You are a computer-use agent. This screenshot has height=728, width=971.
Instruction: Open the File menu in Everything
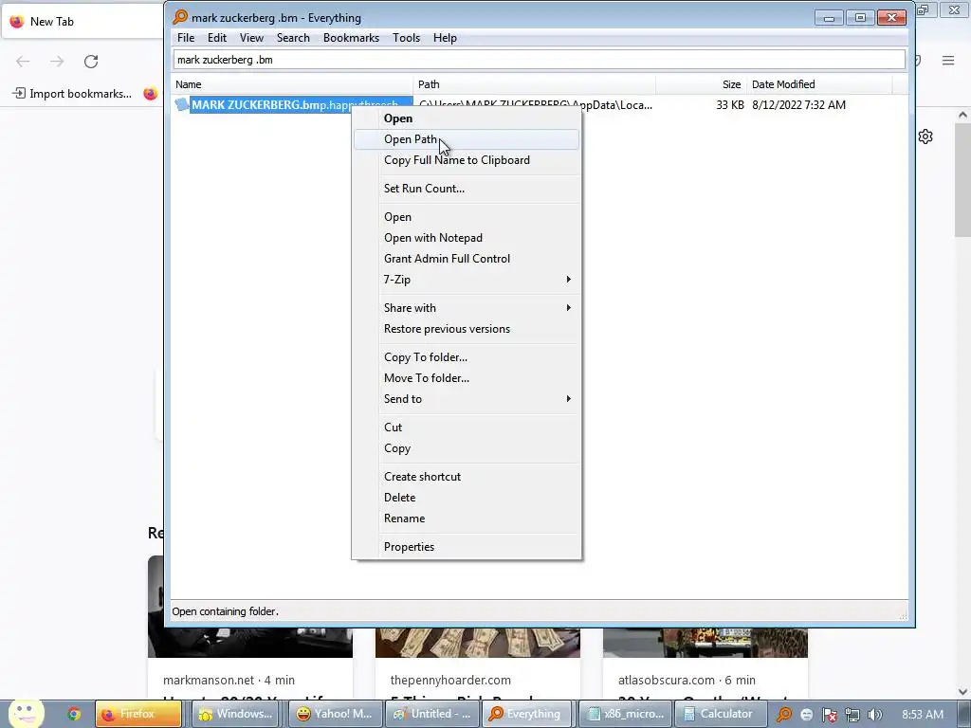186,38
